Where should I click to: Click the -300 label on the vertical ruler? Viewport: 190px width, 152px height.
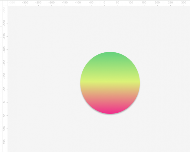(x=4, y=23)
